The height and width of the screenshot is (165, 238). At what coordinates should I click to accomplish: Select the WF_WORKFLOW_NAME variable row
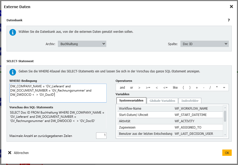pyautogui.click(x=170, y=108)
